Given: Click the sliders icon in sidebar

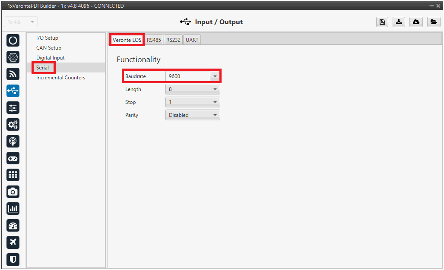Looking at the screenshot, I should tap(13, 107).
